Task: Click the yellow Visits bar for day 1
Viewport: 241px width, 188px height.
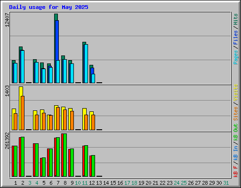Action: [x=14, y=119]
